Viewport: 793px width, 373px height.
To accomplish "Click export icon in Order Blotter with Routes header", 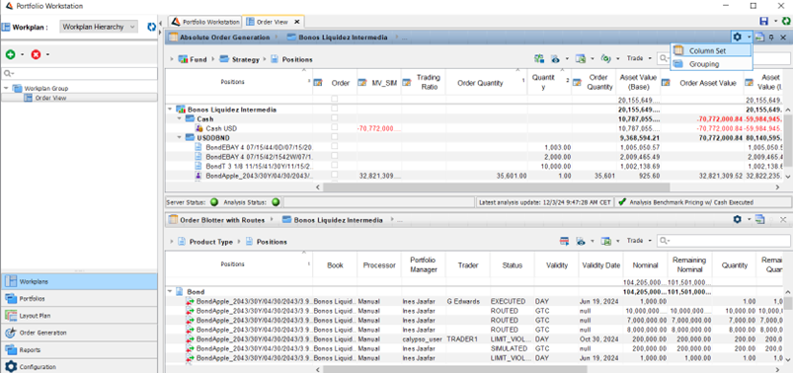I will point(759,219).
